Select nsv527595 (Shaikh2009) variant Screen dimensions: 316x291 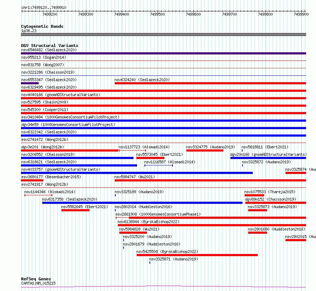[x=45, y=102]
